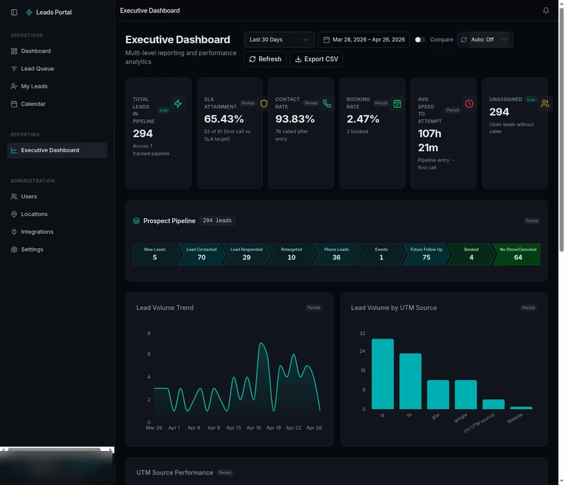Open Lead Queue from the sidebar
The width and height of the screenshot is (565, 485).
pyautogui.click(x=14, y=68)
